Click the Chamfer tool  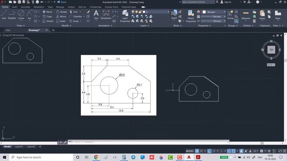click(x=76, y=17)
